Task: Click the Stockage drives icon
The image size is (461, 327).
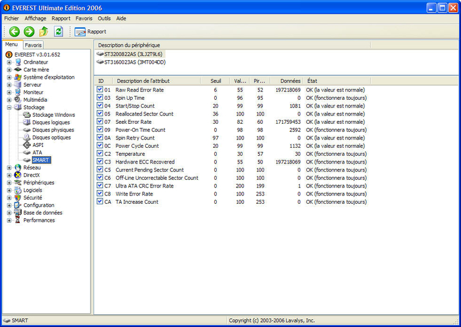Action: pos(18,107)
